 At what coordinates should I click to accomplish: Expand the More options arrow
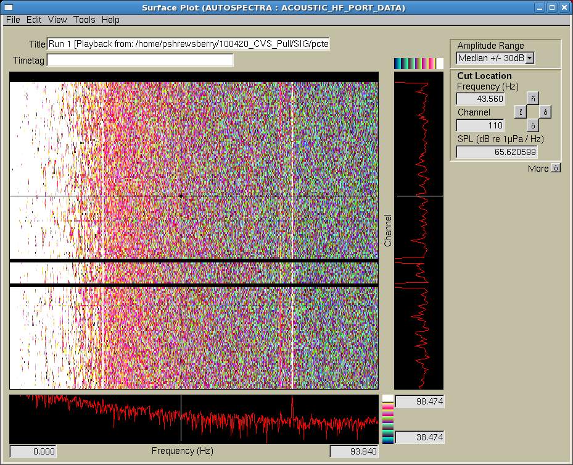(x=556, y=169)
